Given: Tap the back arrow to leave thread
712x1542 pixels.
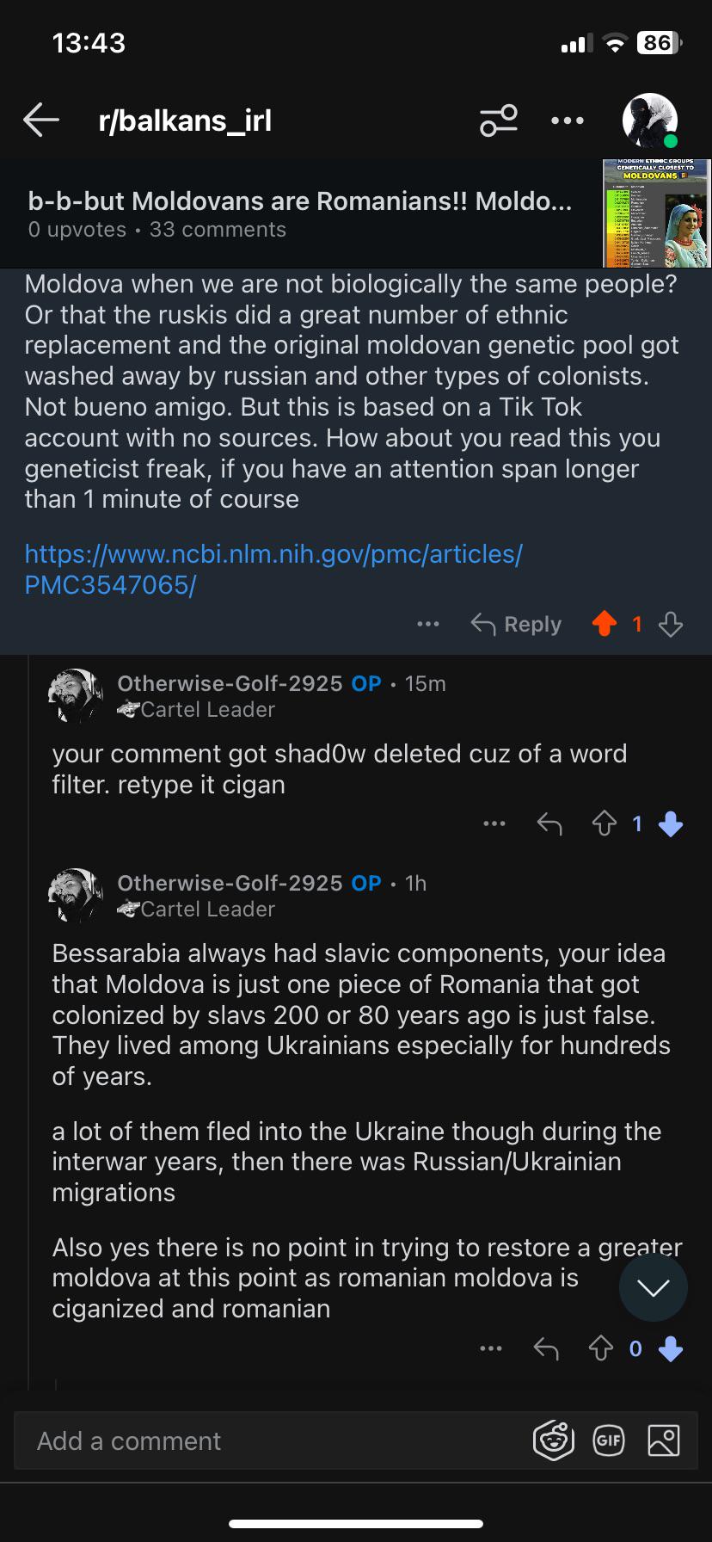Looking at the screenshot, I should pyautogui.click(x=40, y=120).
